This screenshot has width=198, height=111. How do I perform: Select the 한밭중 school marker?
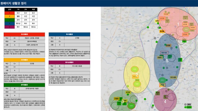pos(185,34)
